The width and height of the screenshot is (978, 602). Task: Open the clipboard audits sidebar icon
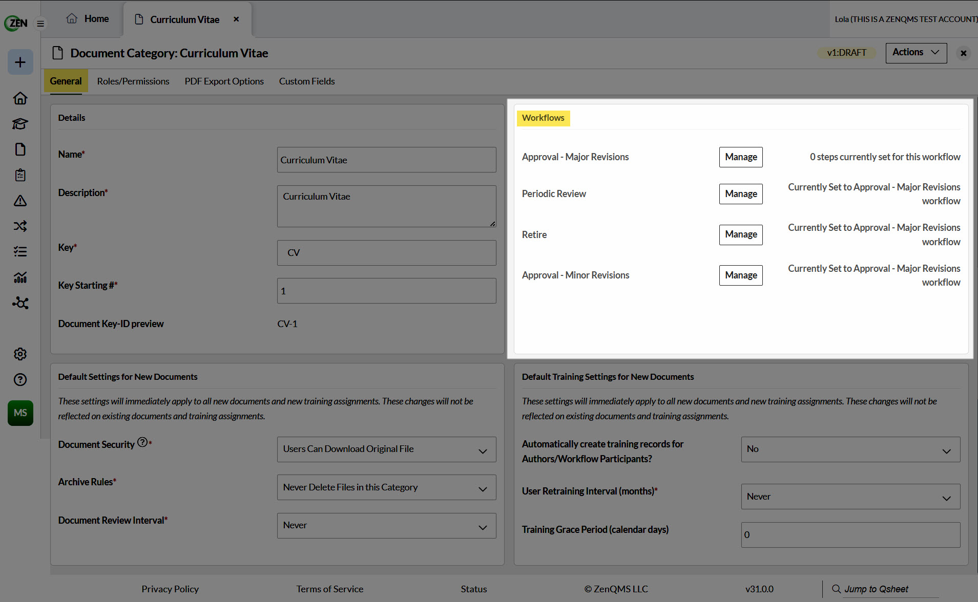(x=20, y=175)
